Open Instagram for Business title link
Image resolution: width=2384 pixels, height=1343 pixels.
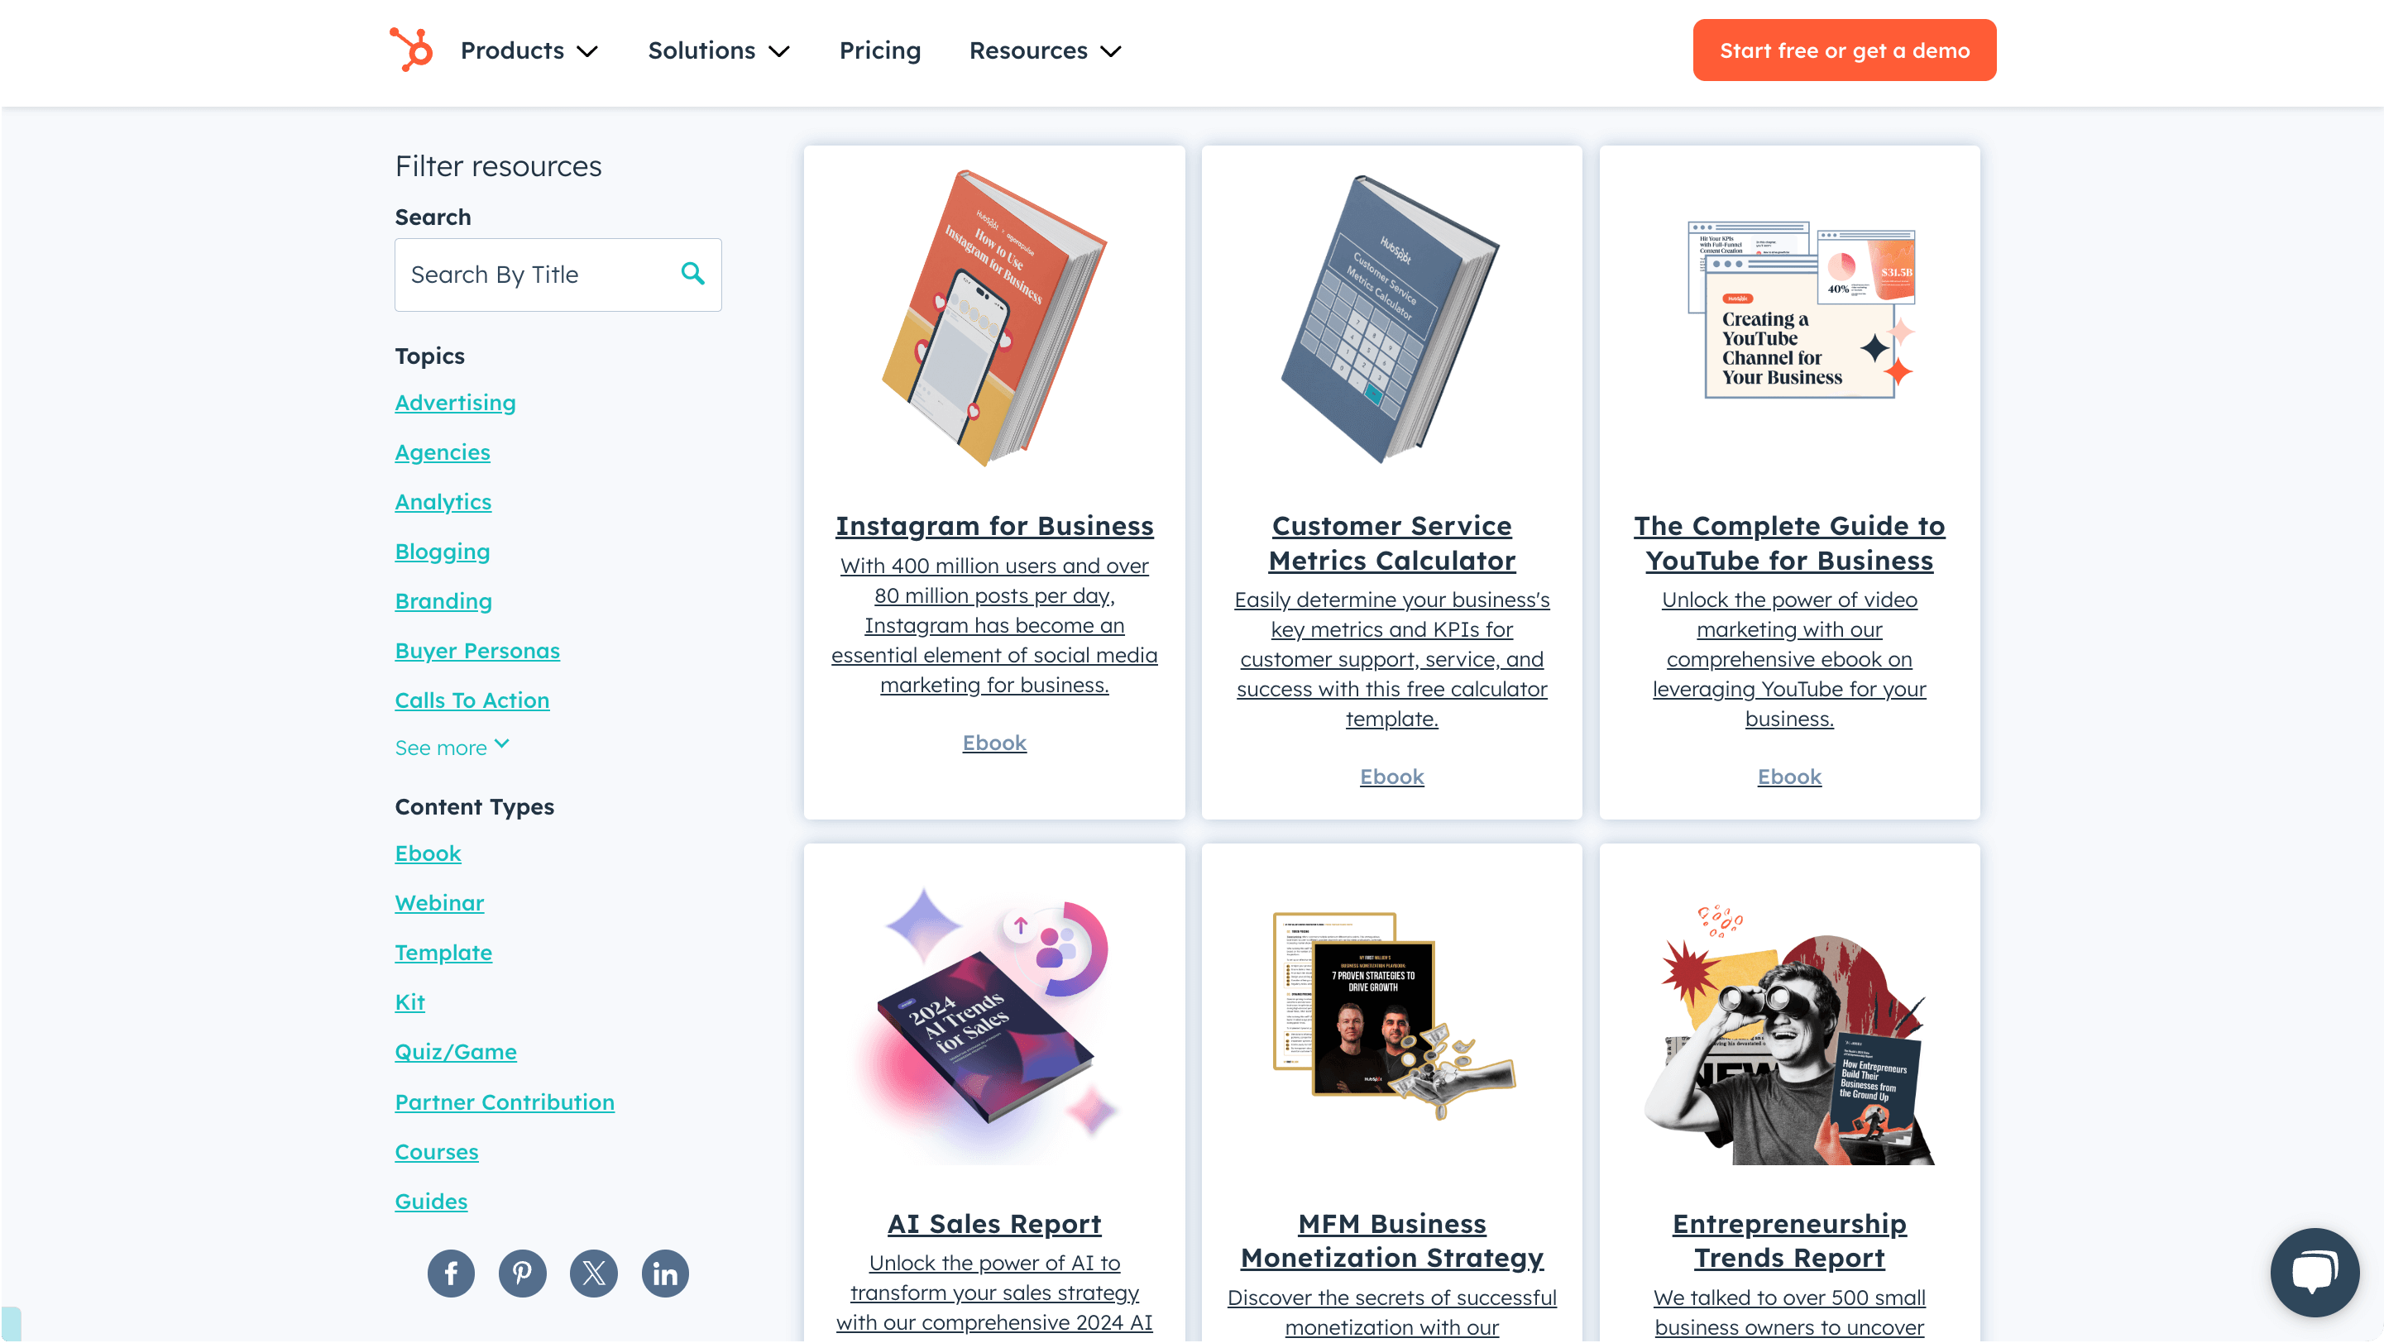coord(994,526)
